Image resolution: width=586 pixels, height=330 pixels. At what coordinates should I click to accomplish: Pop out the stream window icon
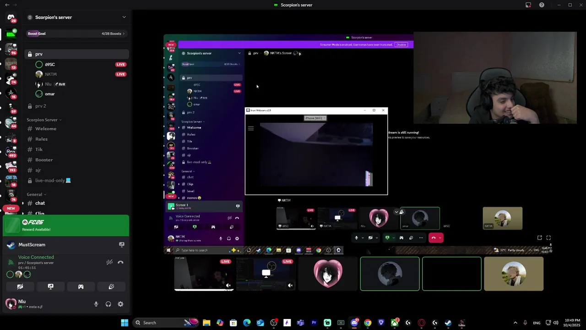coord(539,238)
